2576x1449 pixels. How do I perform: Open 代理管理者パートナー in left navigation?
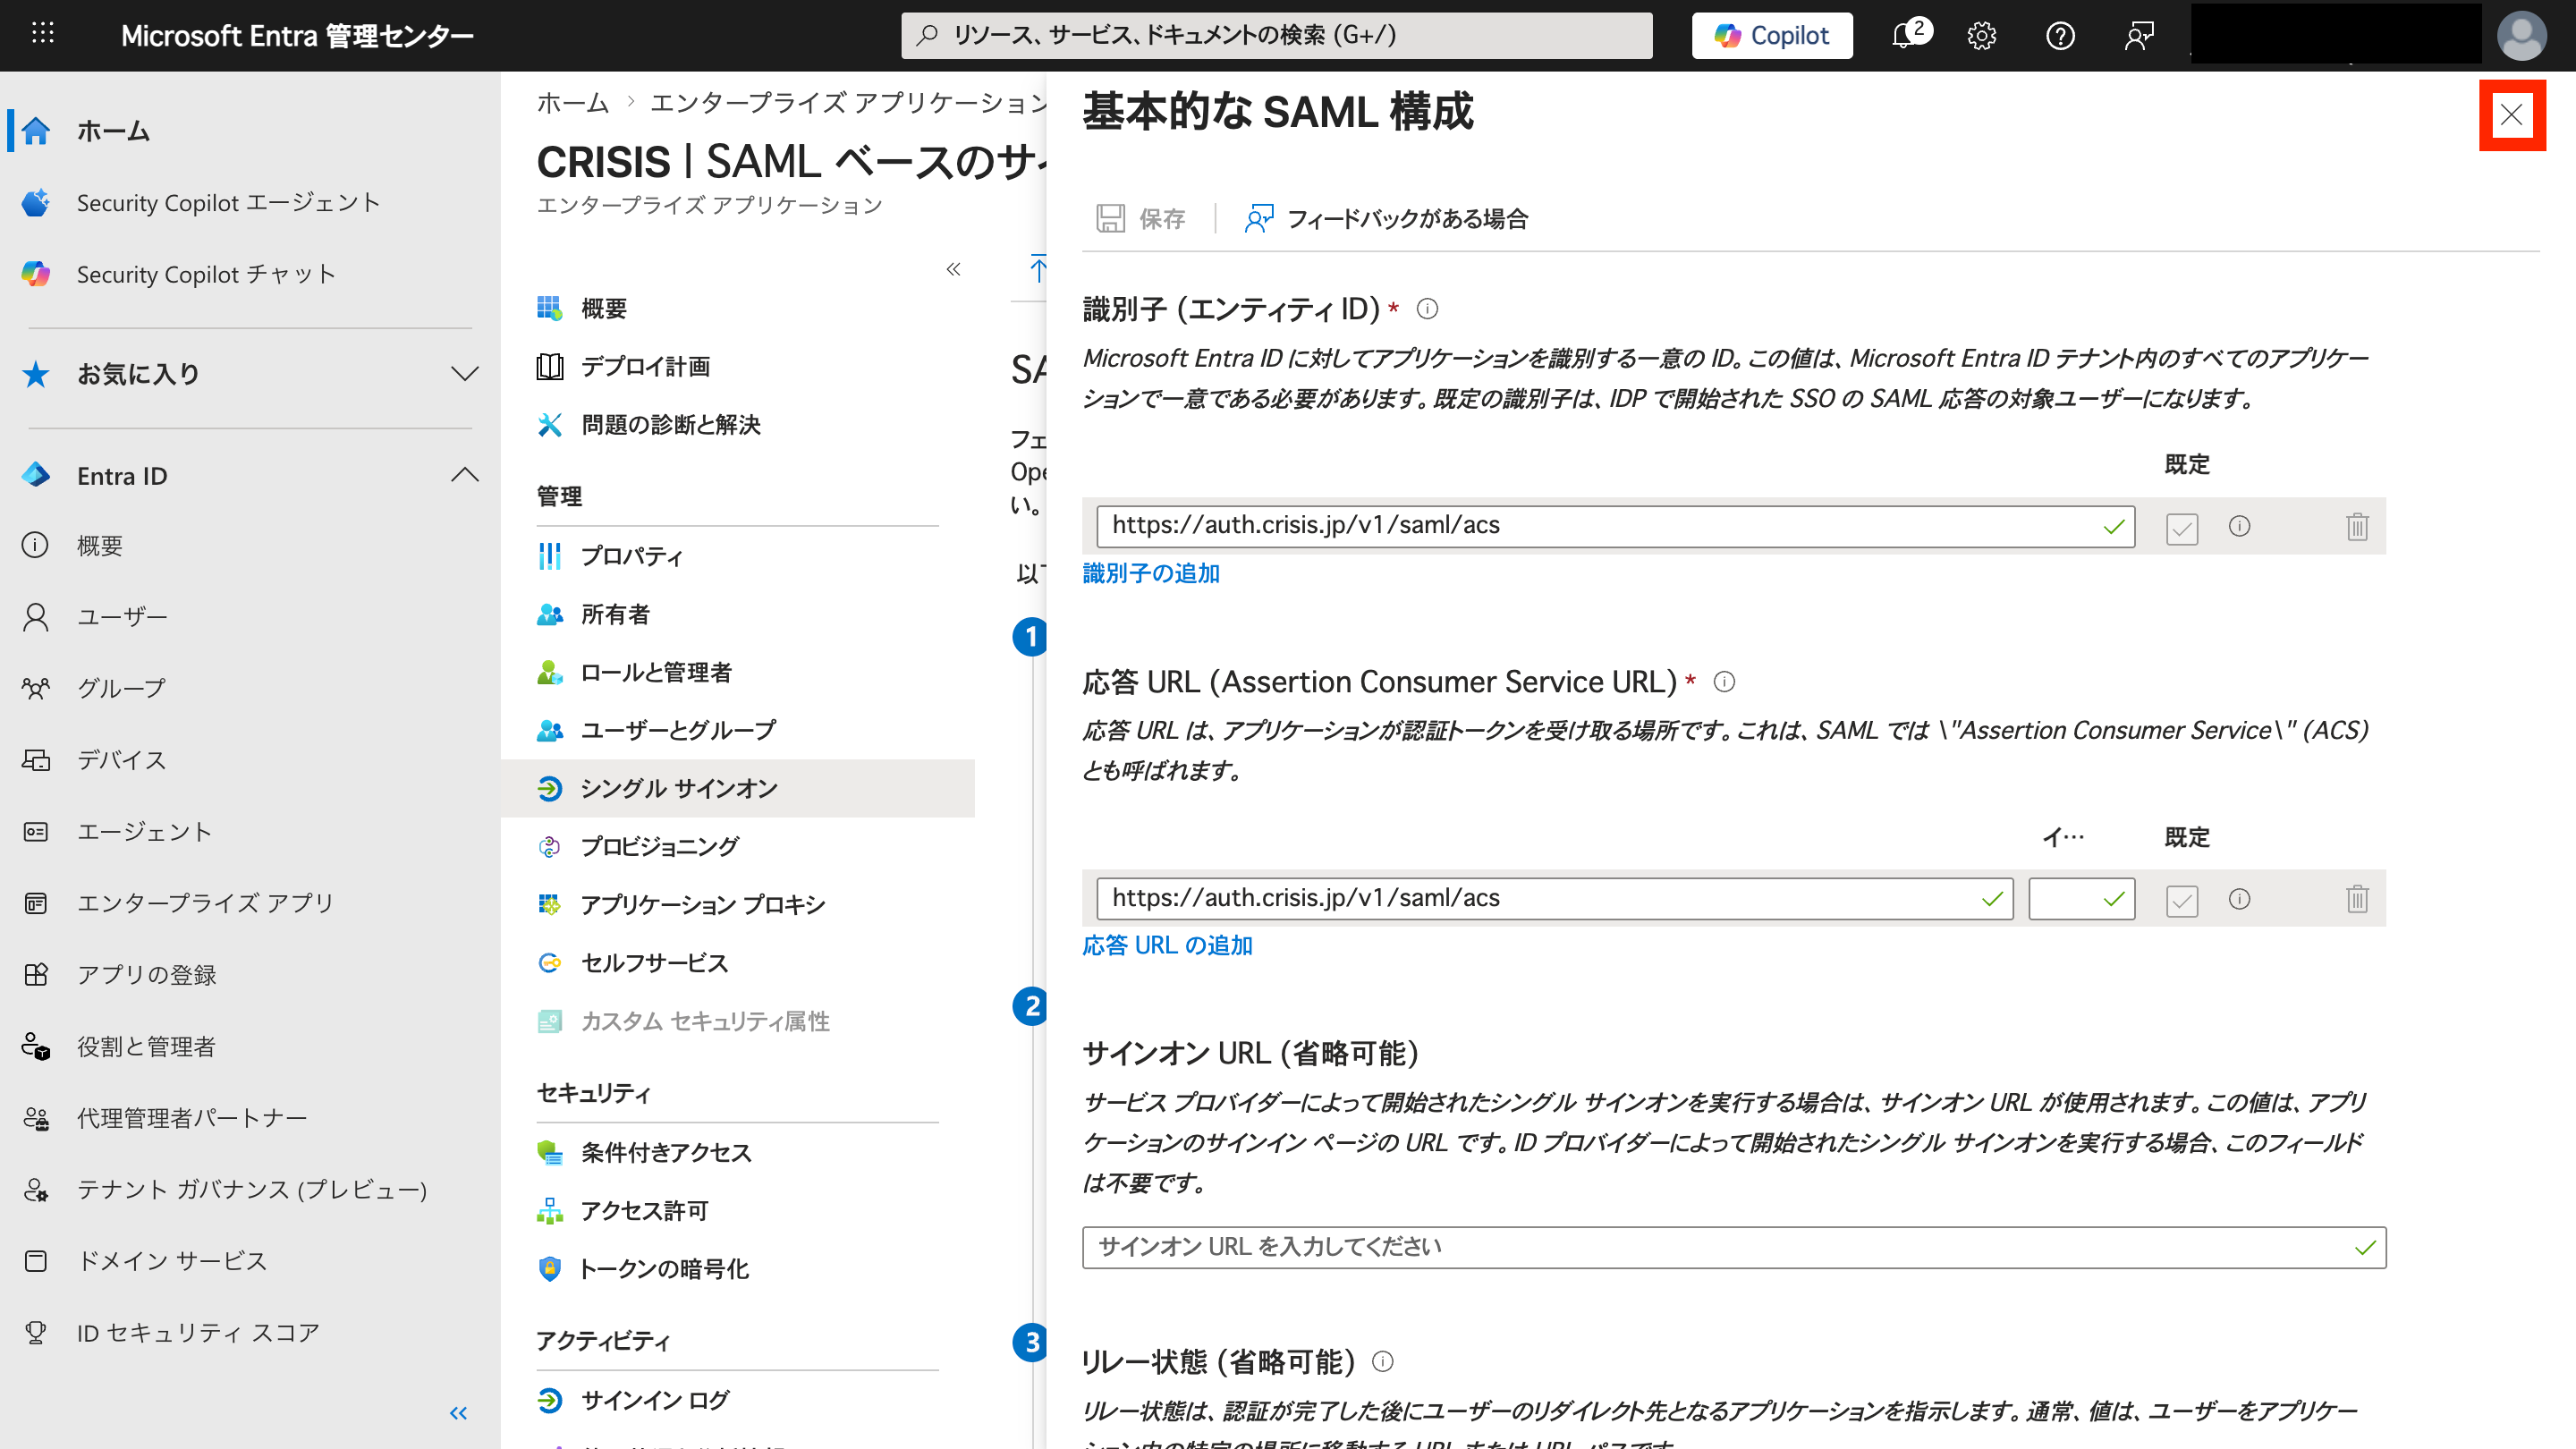tap(250, 1118)
